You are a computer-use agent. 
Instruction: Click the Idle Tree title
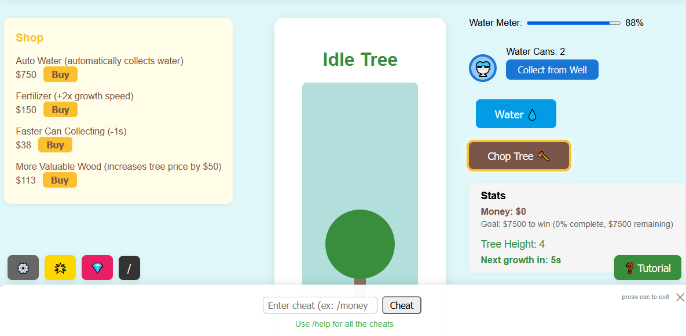pyautogui.click(x=360, y=59)
